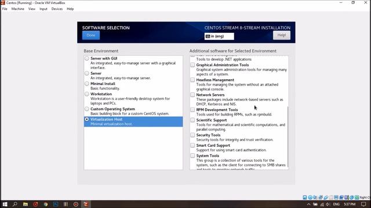
Task: Select Minimal Install base environment
Action: tap(87, 84)
